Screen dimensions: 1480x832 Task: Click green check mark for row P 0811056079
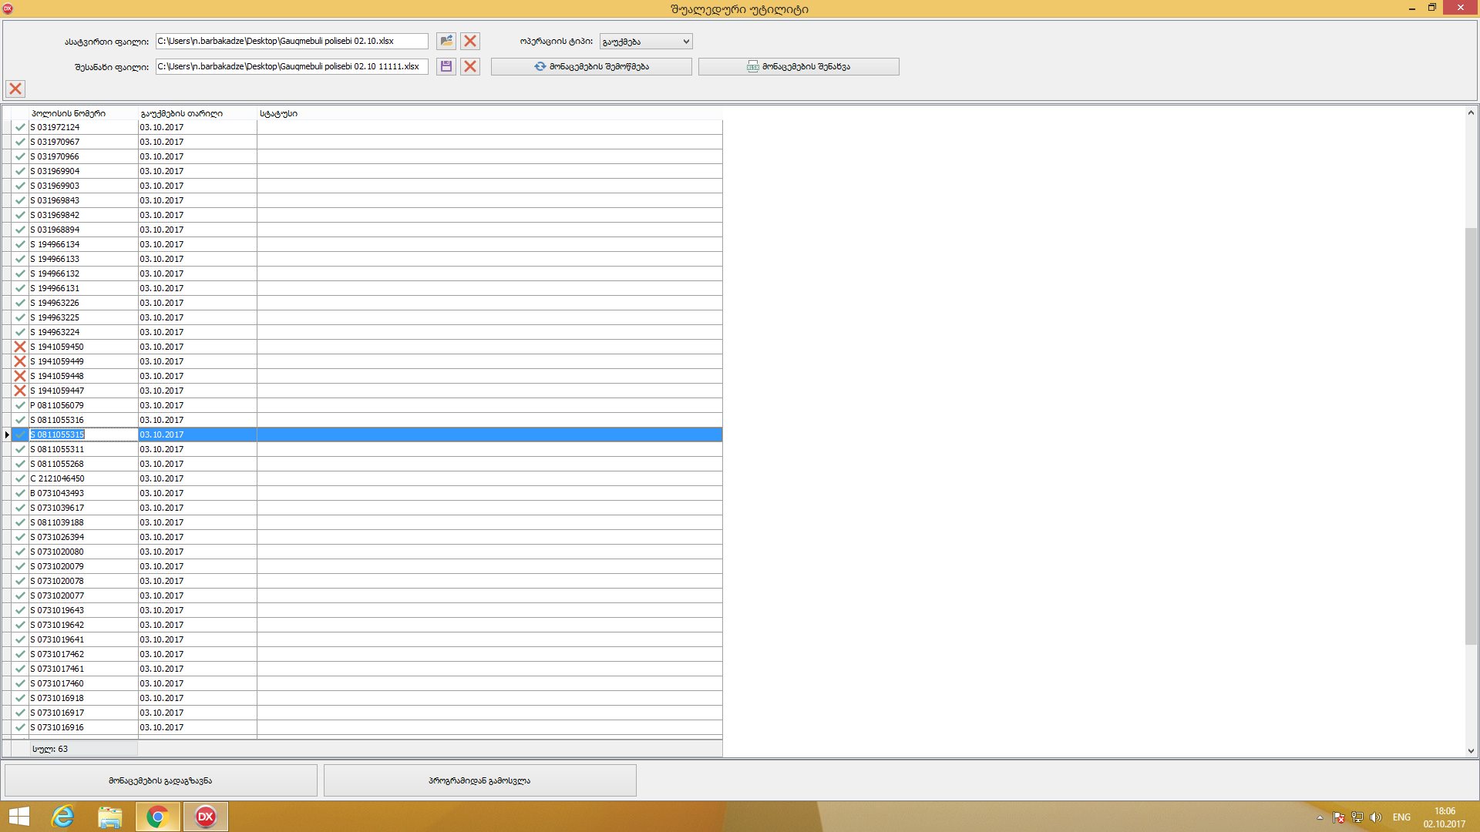click(20, 405)
